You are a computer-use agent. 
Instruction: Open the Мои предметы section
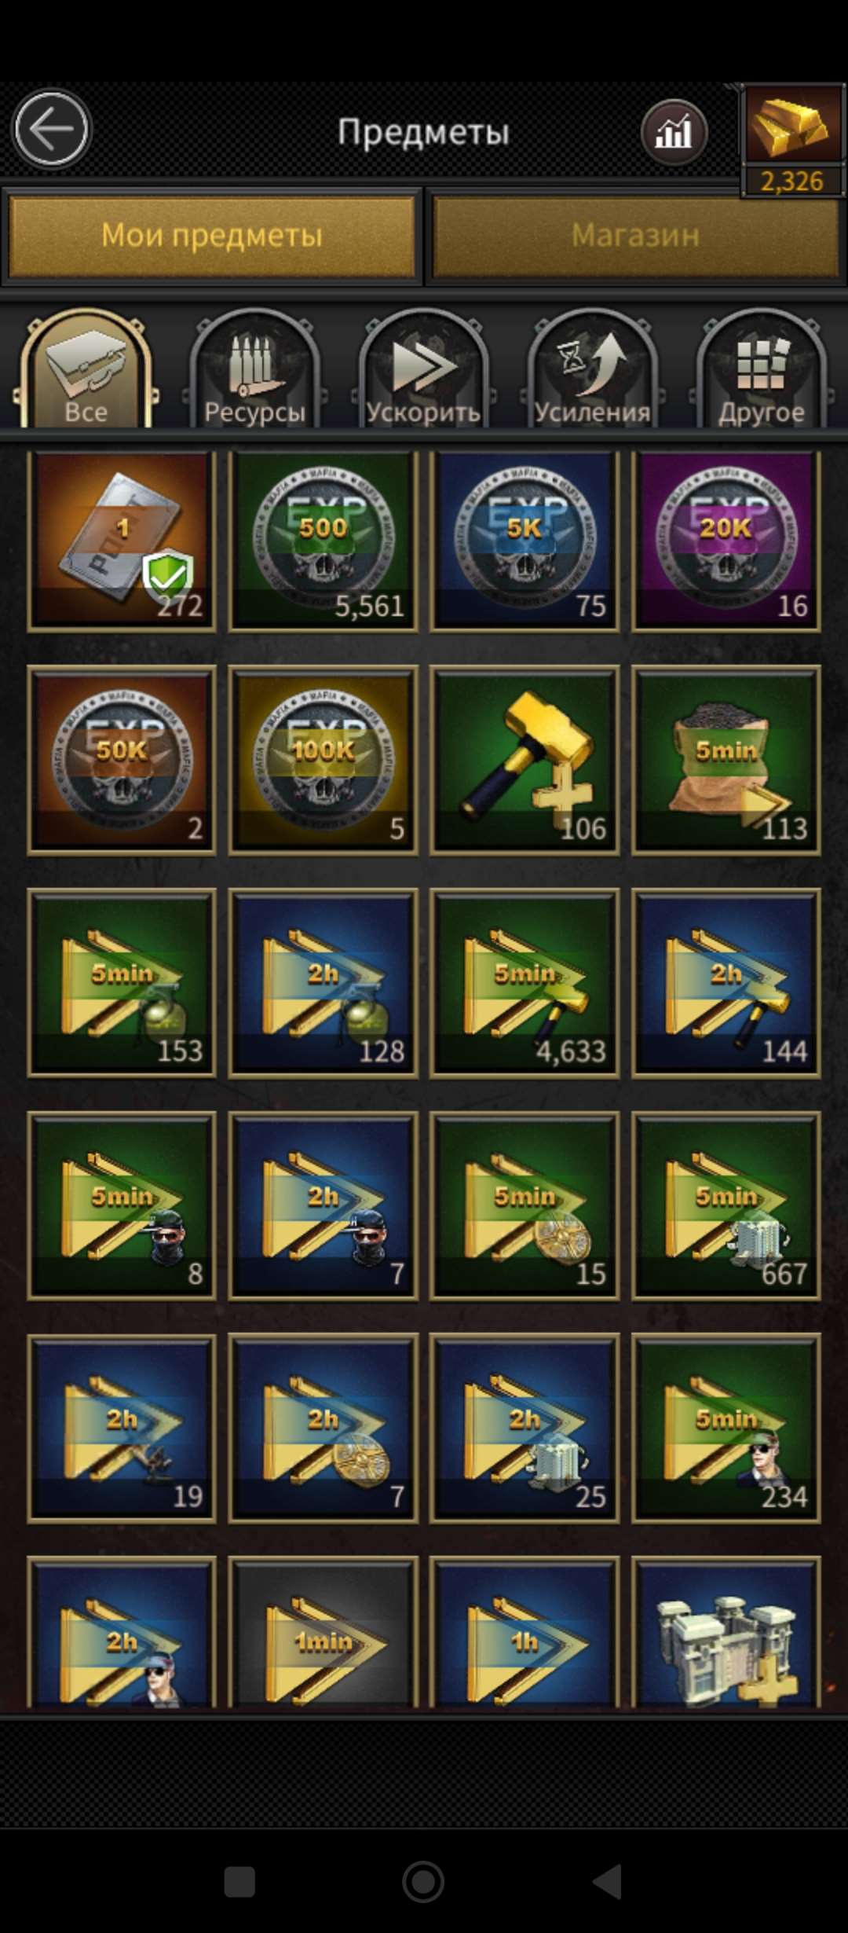point(212,236)
